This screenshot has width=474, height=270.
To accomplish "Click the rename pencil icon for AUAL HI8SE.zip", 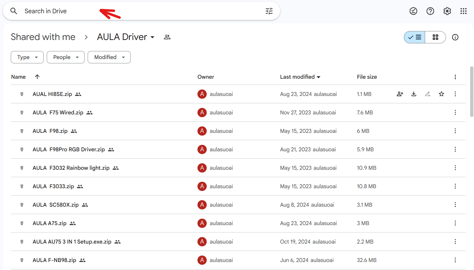I will coord(428,94).
